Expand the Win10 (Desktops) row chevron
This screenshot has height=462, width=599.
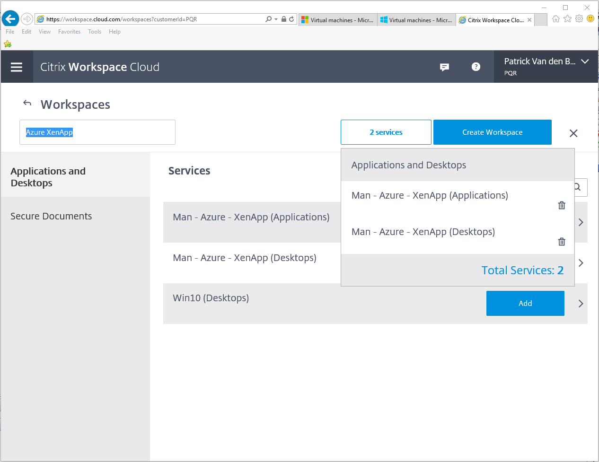coord(581,304)
